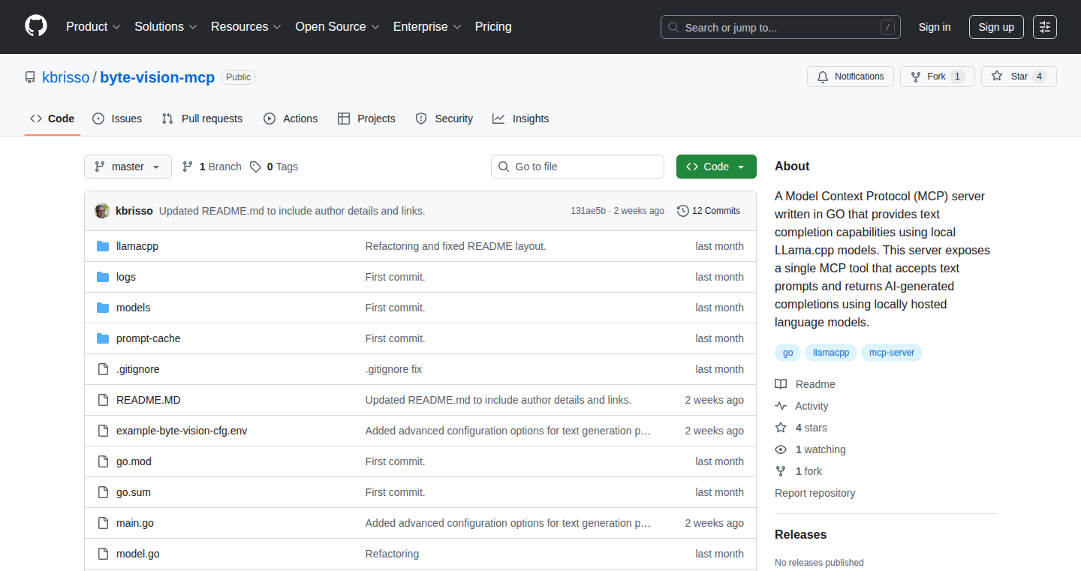
Task: Click the .gitignore file icon
Action: (103, 369)
